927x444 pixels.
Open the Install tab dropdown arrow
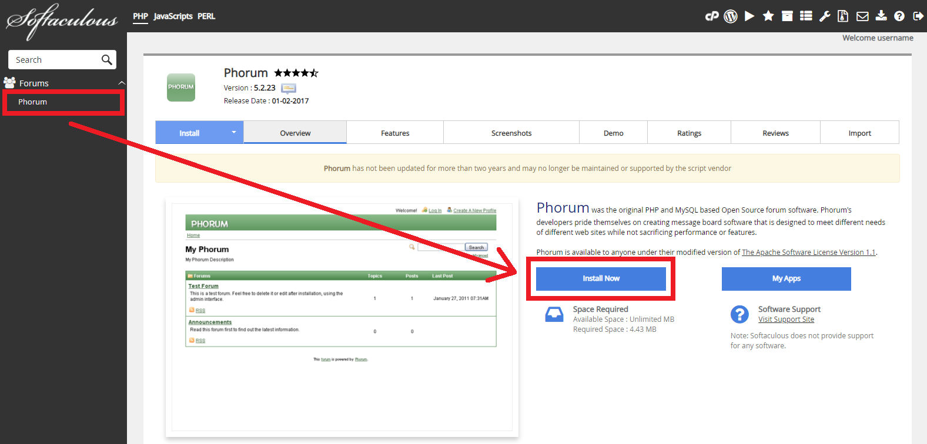click(x=233, y=133)
